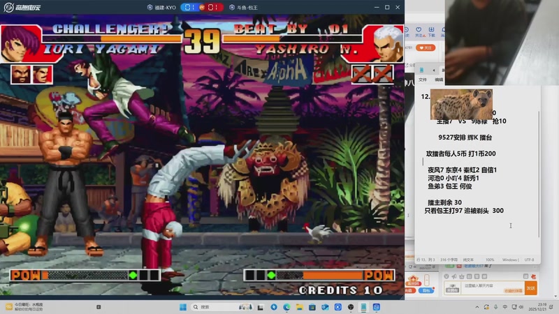Click the blue 背包 backpack button
This screenshot has height=314, width=559.
coord(426,290)
